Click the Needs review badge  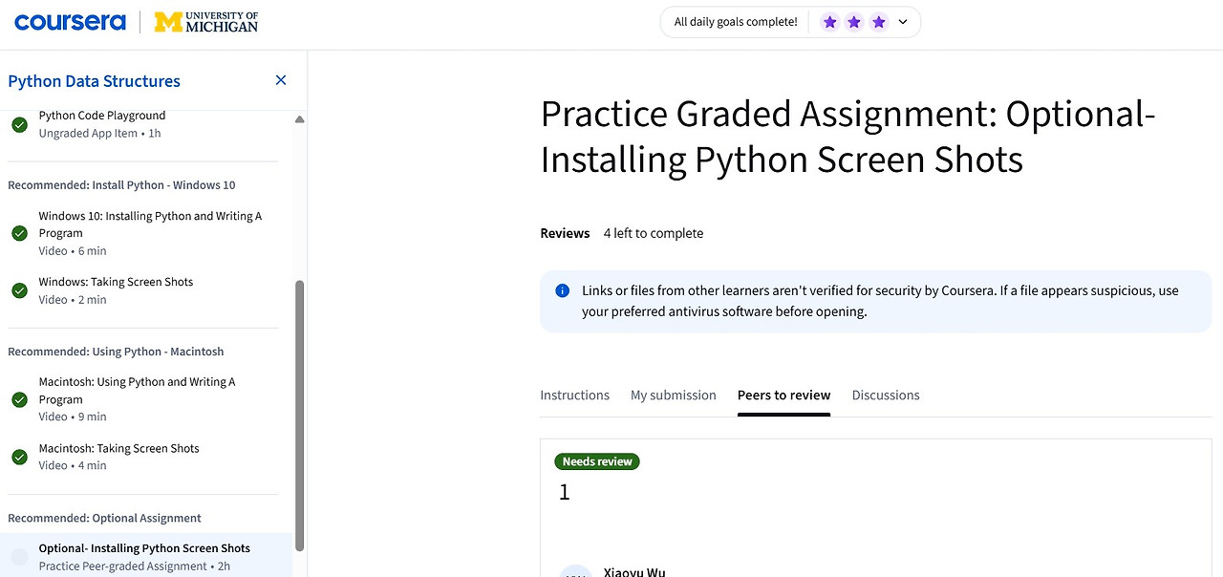point(597,461)
